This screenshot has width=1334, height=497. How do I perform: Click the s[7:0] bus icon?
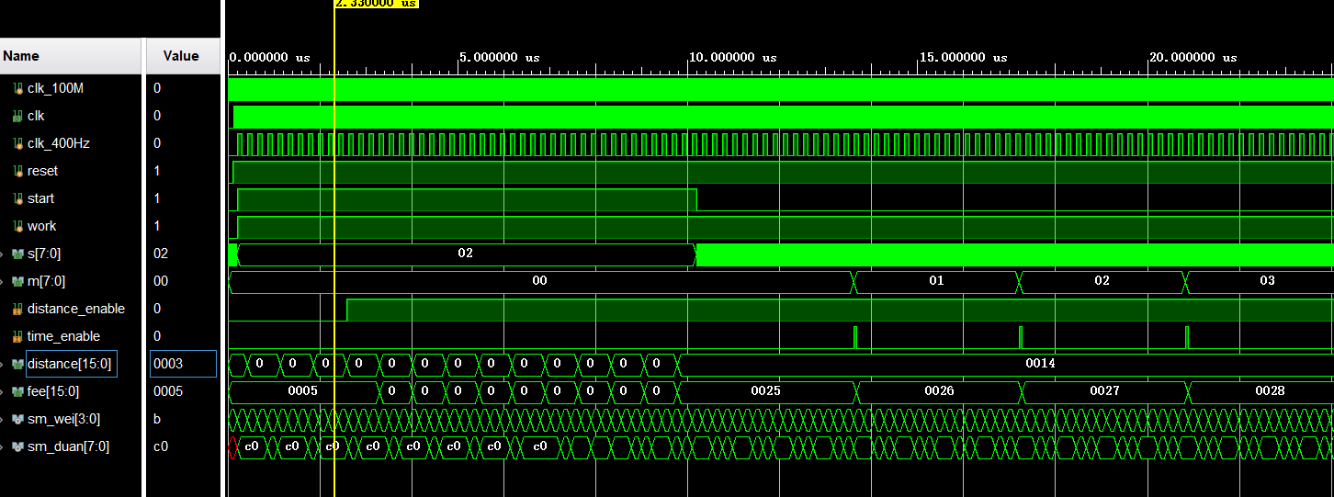click(17, 254)
